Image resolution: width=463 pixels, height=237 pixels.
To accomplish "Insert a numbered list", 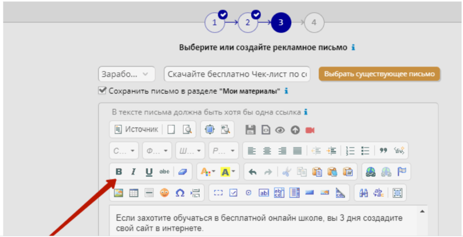I will tap(350, 151).
